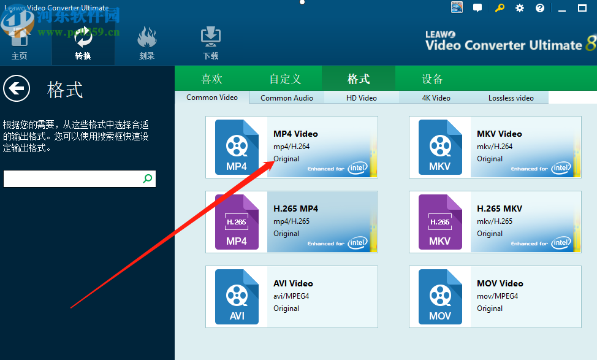Select the Device (设备) tab
The width and height of the screenshot is (597, 360).
pos(432,79)
